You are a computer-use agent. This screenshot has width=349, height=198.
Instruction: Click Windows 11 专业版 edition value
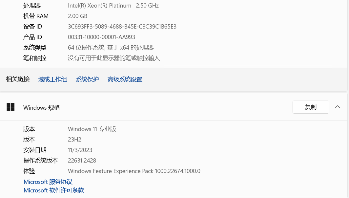pos(92,129)
